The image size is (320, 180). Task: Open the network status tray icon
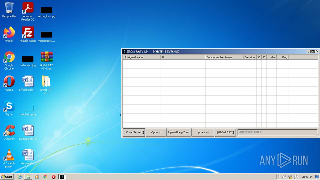[290, 177]
